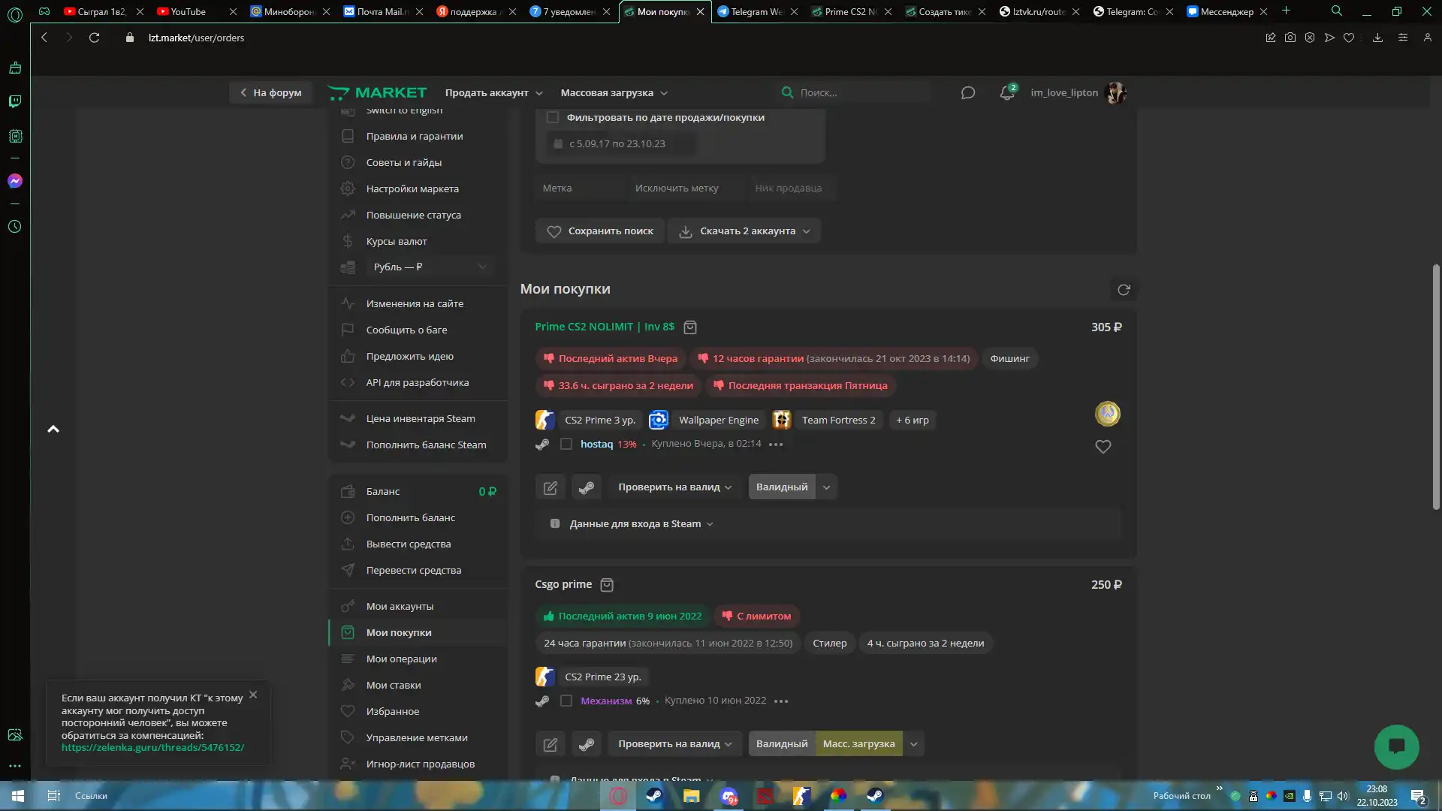Open the notifications bell with badge 2
Image resolution: width=1442 pixels, height=811 pixels.
tap(1007, 92)
